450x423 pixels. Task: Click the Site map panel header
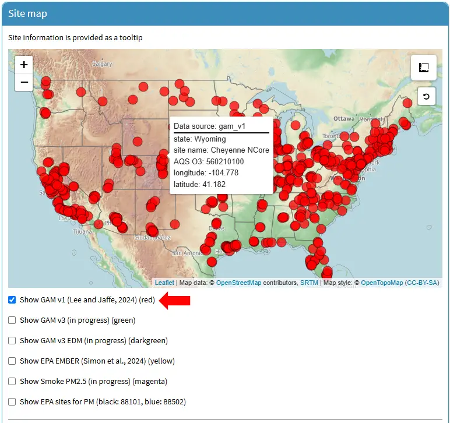(x=225, y=13)
